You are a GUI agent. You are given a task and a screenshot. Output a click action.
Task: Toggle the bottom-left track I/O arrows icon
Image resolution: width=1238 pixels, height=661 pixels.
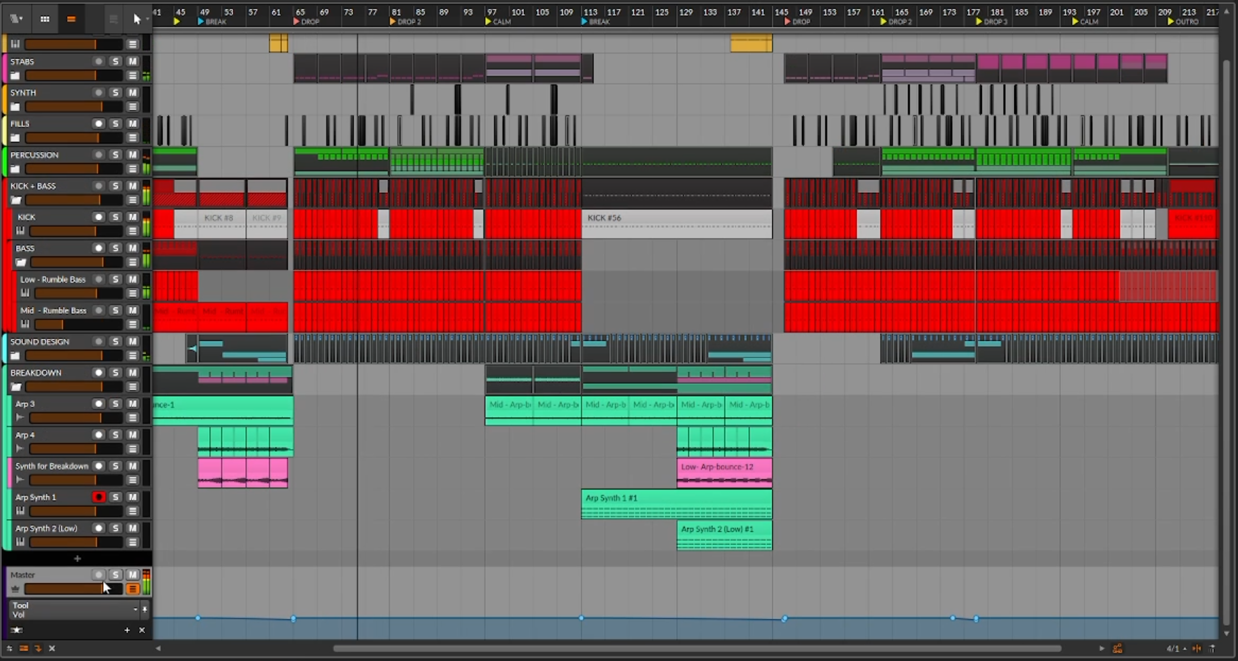click(9, 648)
